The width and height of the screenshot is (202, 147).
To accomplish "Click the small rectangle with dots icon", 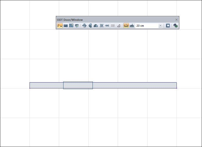I will point(107,26).
